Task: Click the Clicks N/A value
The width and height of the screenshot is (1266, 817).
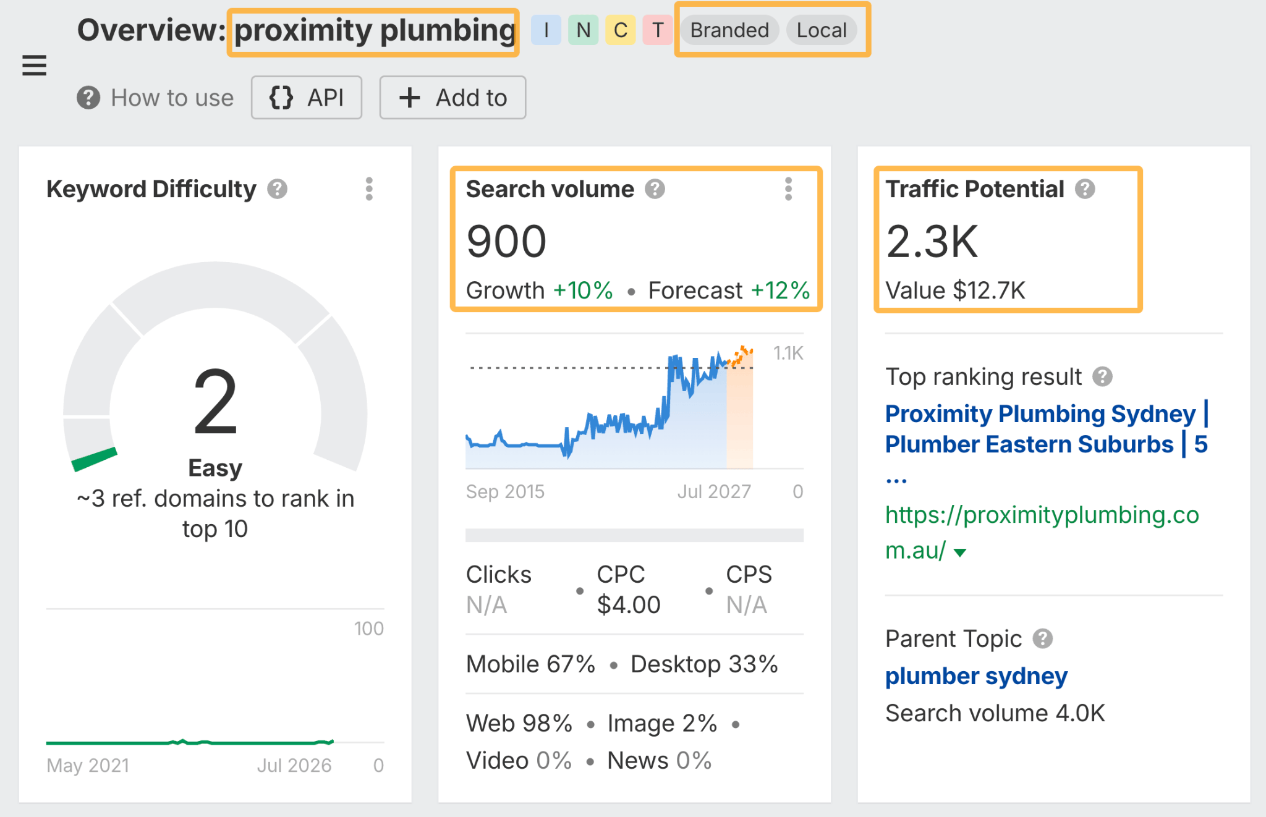Action: 486,604
